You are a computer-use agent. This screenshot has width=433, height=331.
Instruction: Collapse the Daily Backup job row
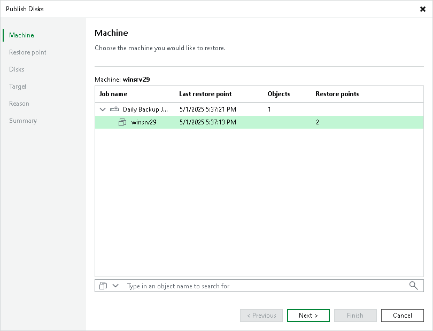click(103, 109)
